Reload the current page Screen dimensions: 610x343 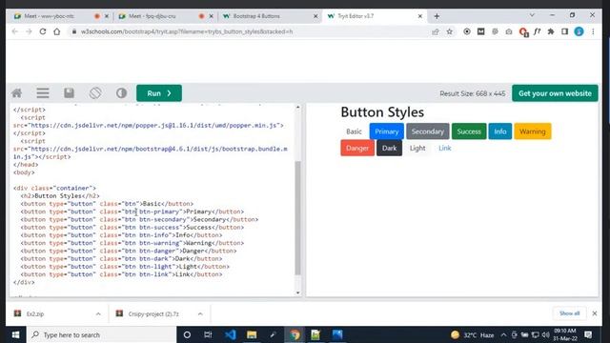click(x=43, y=31)
